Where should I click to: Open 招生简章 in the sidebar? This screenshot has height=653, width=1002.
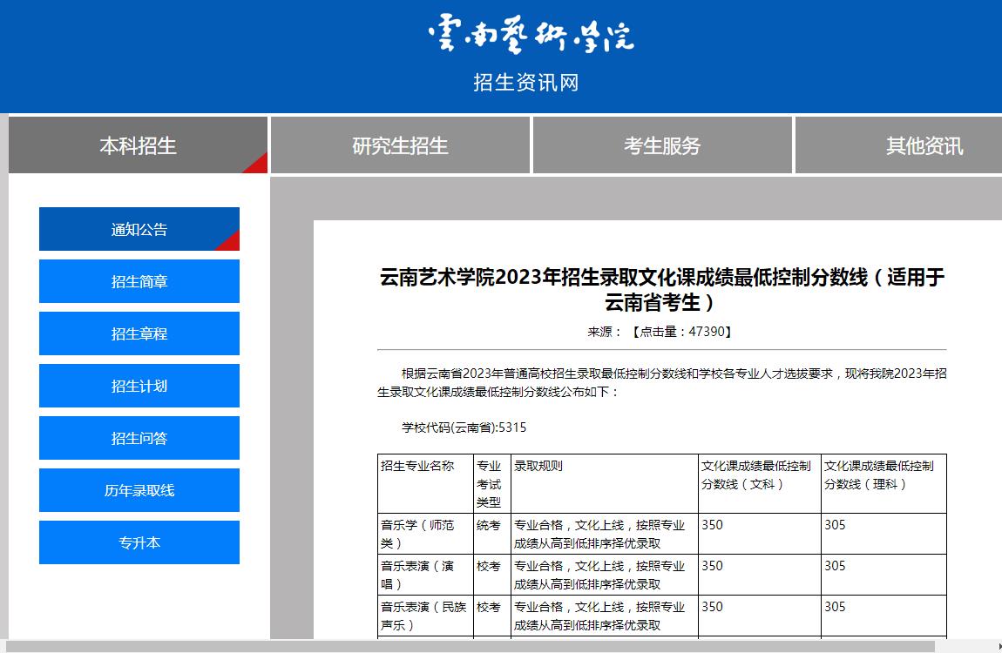[139, 281]
